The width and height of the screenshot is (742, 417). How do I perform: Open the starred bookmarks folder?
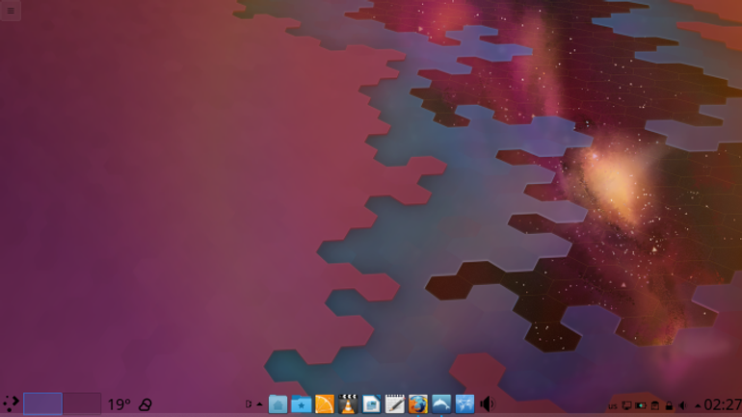pyautogui.click(x=301, y=404)
